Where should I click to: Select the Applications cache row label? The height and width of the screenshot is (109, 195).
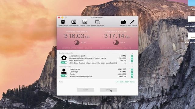click(78, 56)
